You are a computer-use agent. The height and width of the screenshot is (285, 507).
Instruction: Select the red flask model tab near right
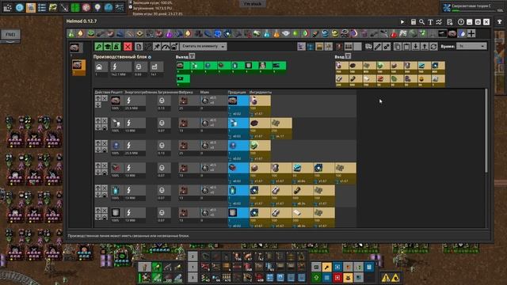[394, 33]
